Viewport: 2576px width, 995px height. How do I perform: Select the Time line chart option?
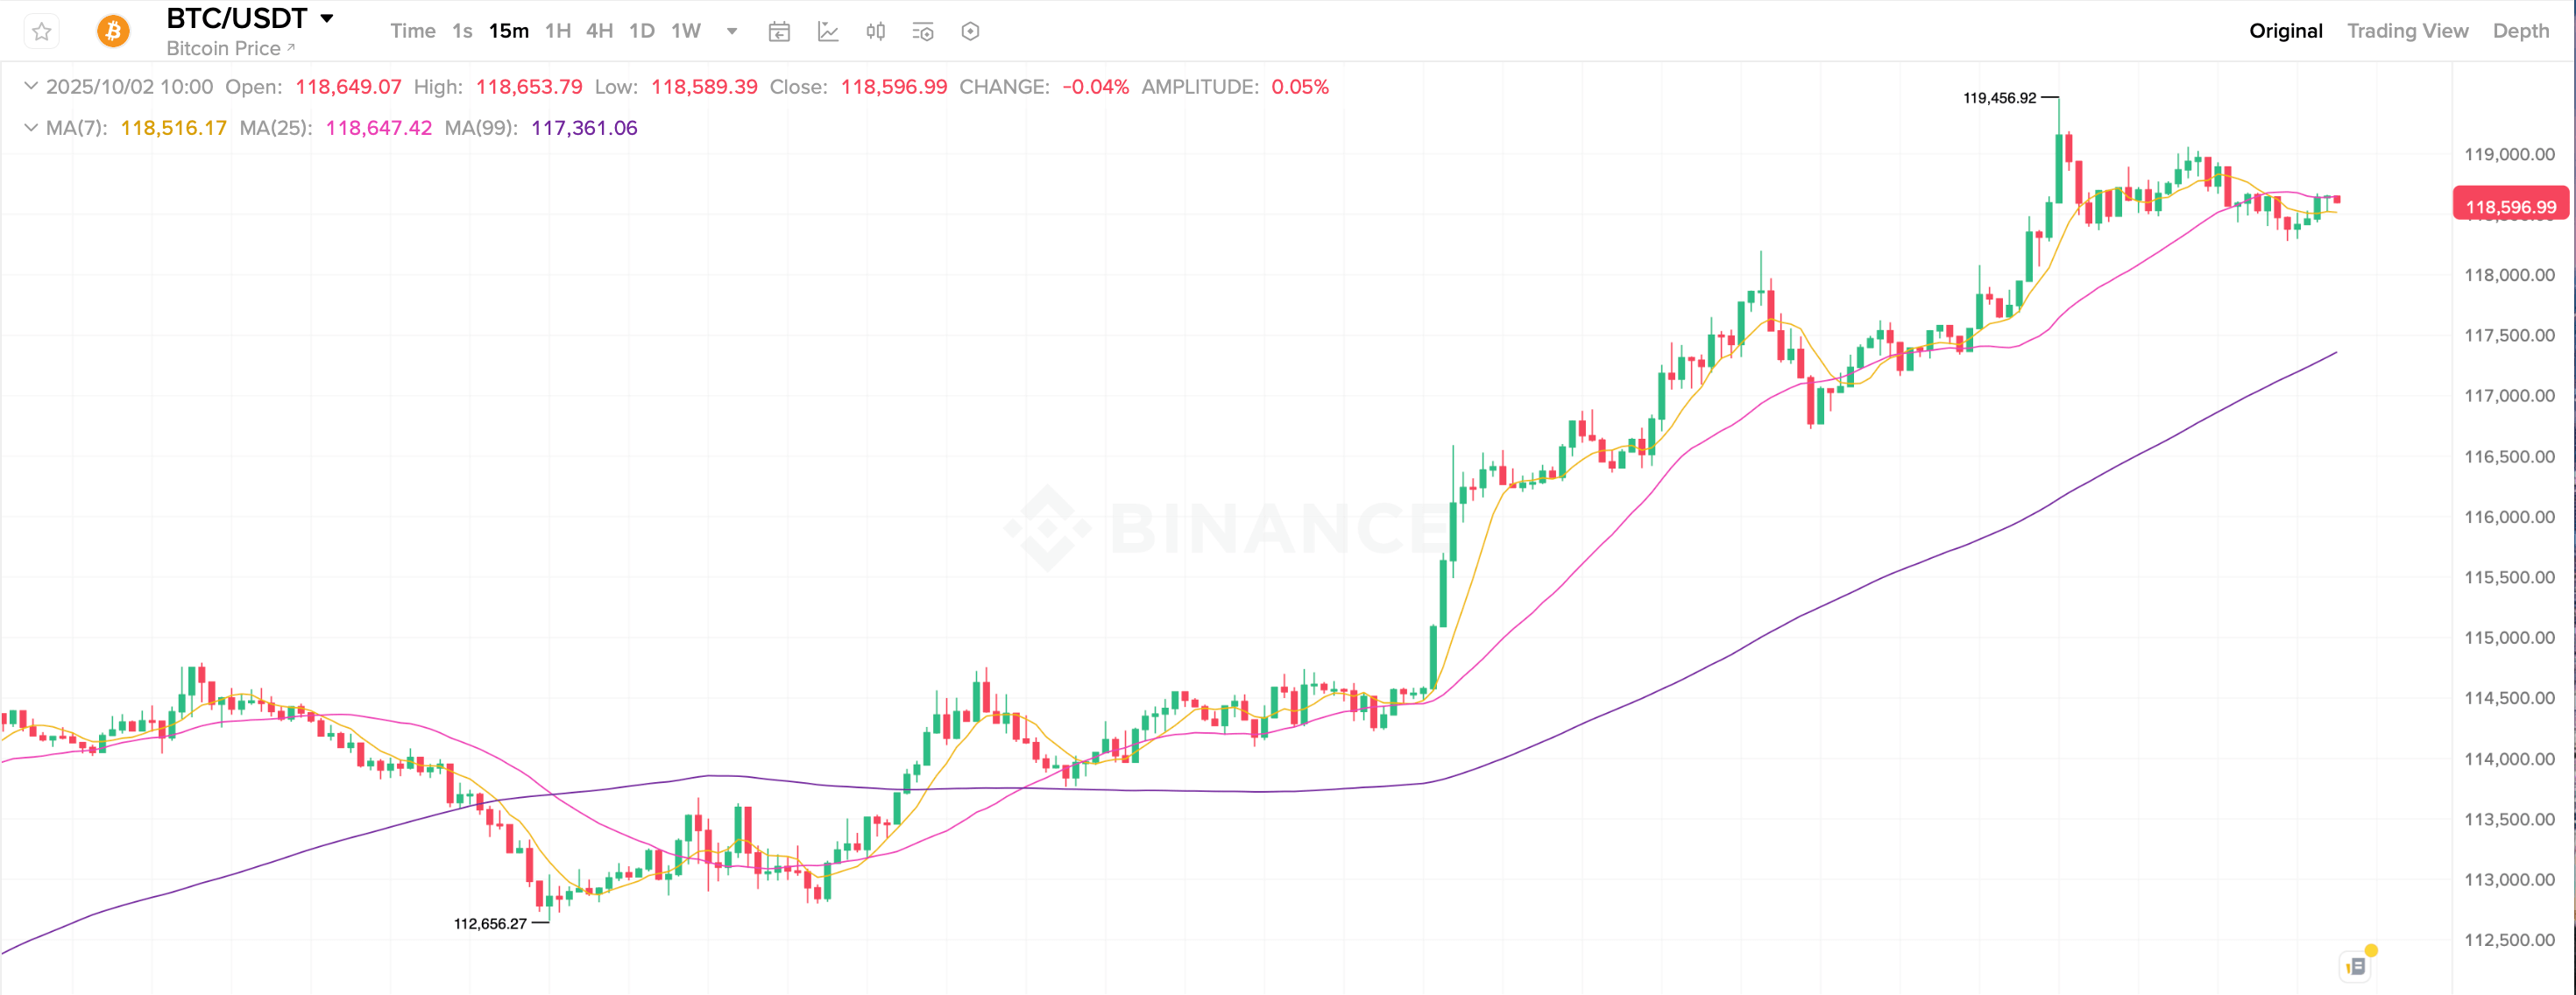412,31
